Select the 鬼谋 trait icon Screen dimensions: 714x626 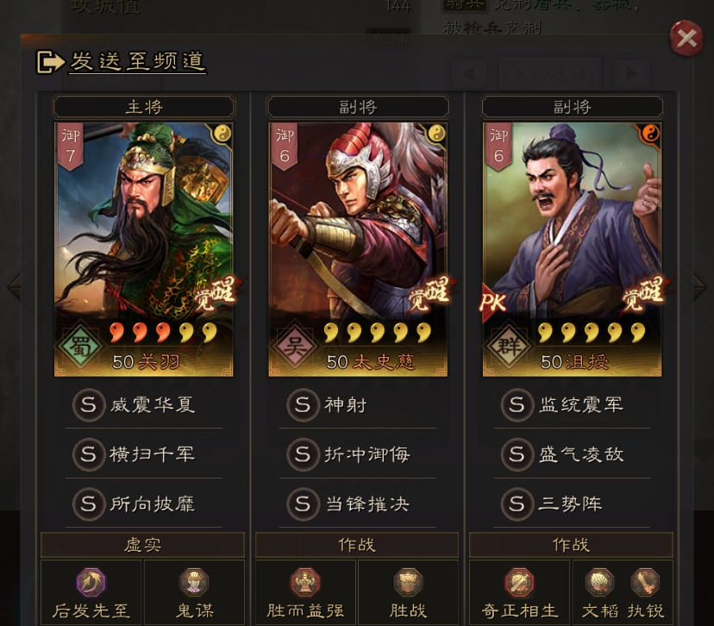click(194, 582)
